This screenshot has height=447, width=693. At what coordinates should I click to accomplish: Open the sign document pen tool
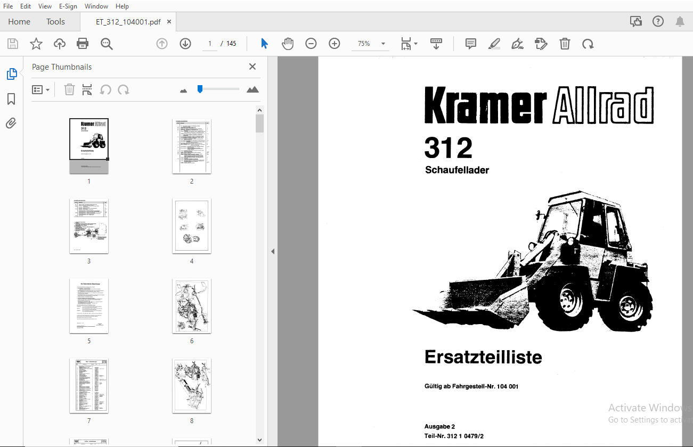tap(517, 44)
